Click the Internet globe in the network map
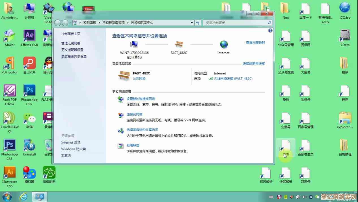358x202 pixels. tap(223, 44)
